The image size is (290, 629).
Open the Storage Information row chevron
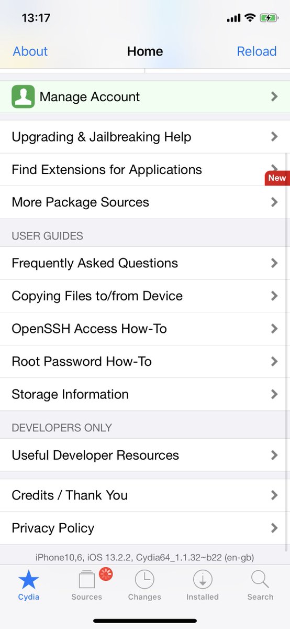coord(274,394)
